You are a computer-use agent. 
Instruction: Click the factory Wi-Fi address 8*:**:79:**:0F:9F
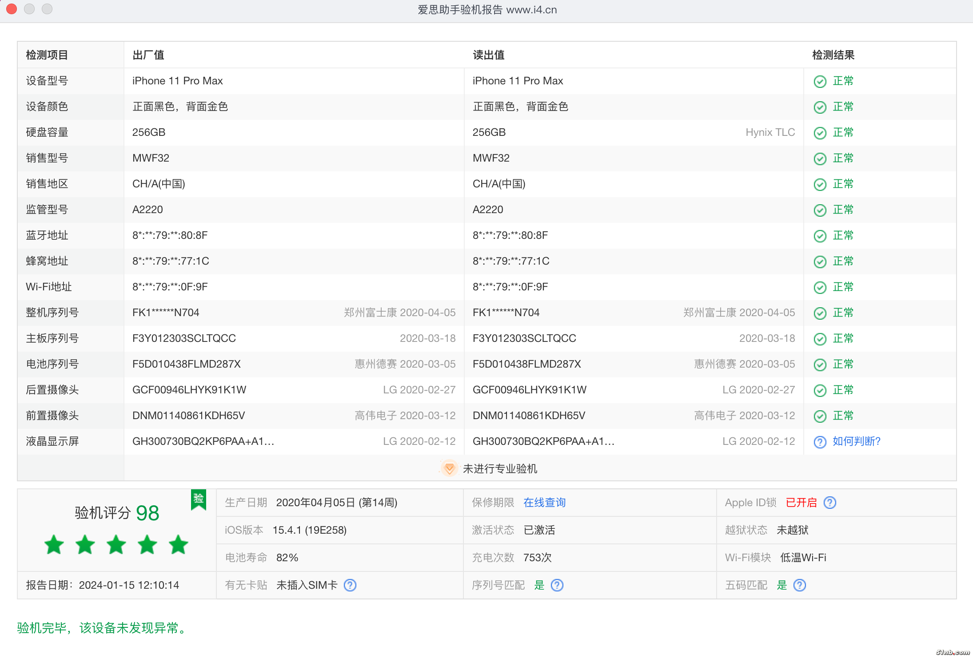coord(170,287)
